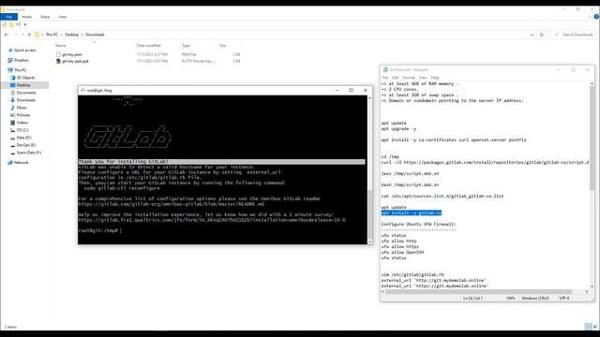Open the recent locations dropdown in Explorer
Image resolution: width=600 pixels, height=337 pixels.
(22, 35)
